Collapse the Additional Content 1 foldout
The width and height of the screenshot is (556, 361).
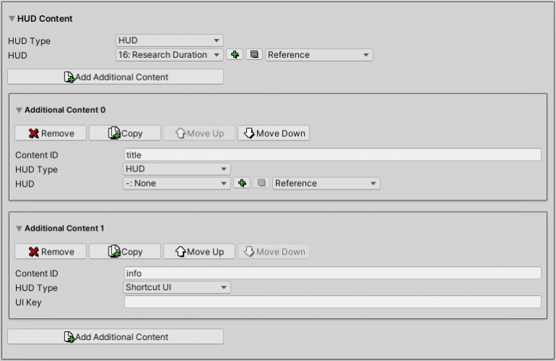click(x=19, y=229)
